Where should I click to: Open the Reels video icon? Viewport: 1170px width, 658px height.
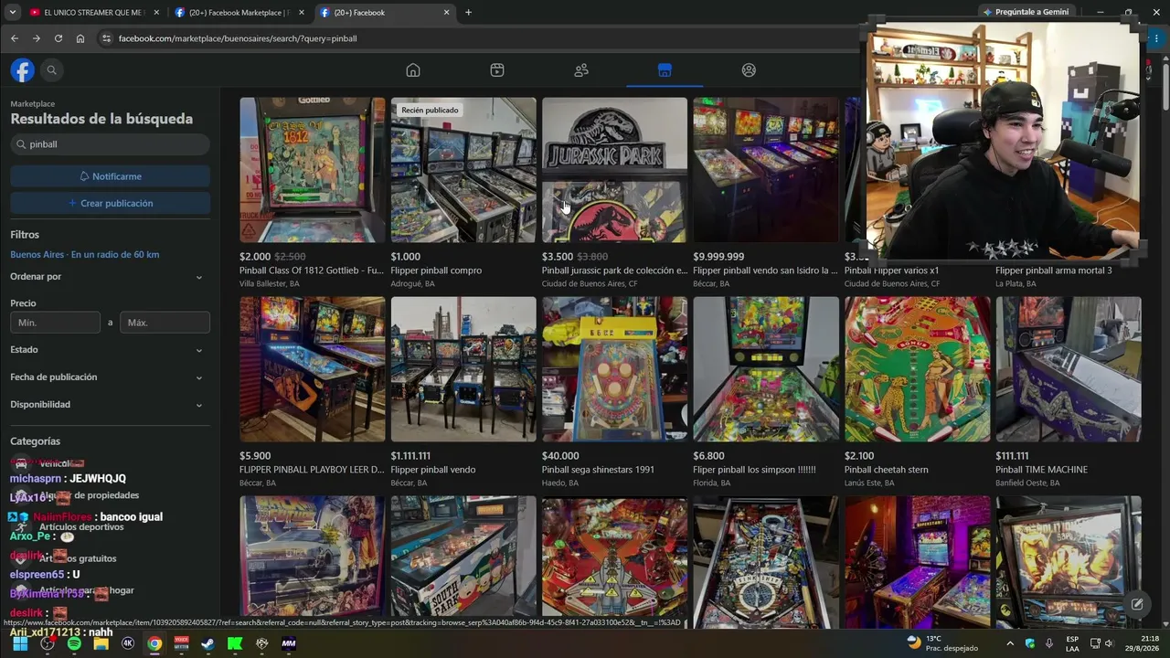[x=497, y=70]
